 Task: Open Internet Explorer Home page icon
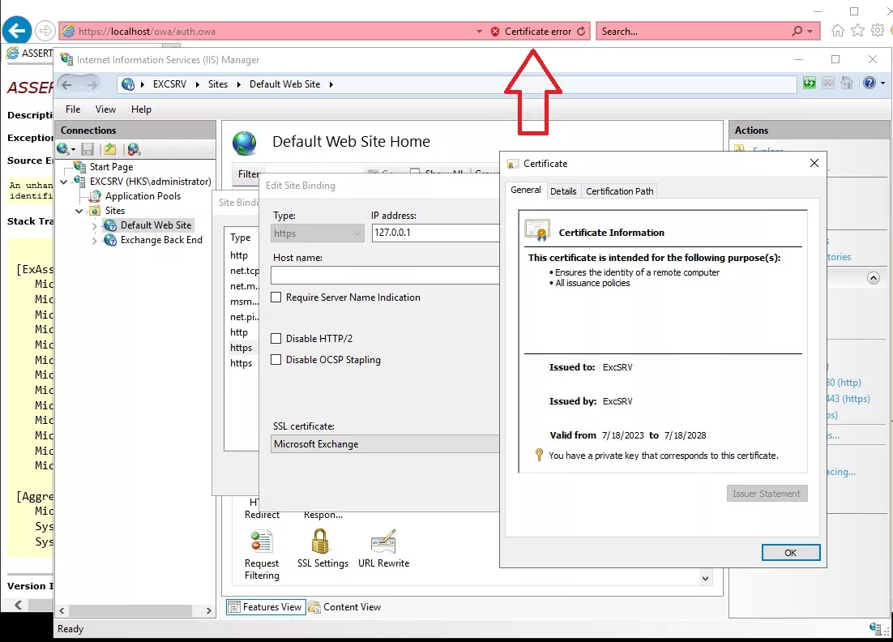pos(838,31)
